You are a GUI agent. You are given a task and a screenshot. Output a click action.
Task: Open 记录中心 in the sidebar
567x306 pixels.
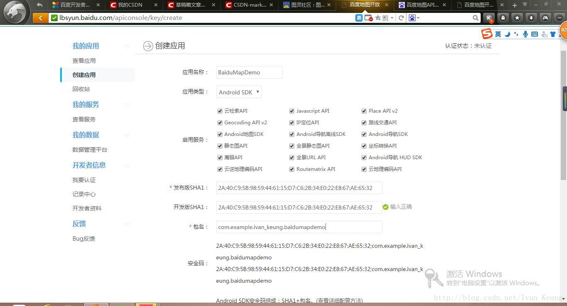click(x=84, y=194)
